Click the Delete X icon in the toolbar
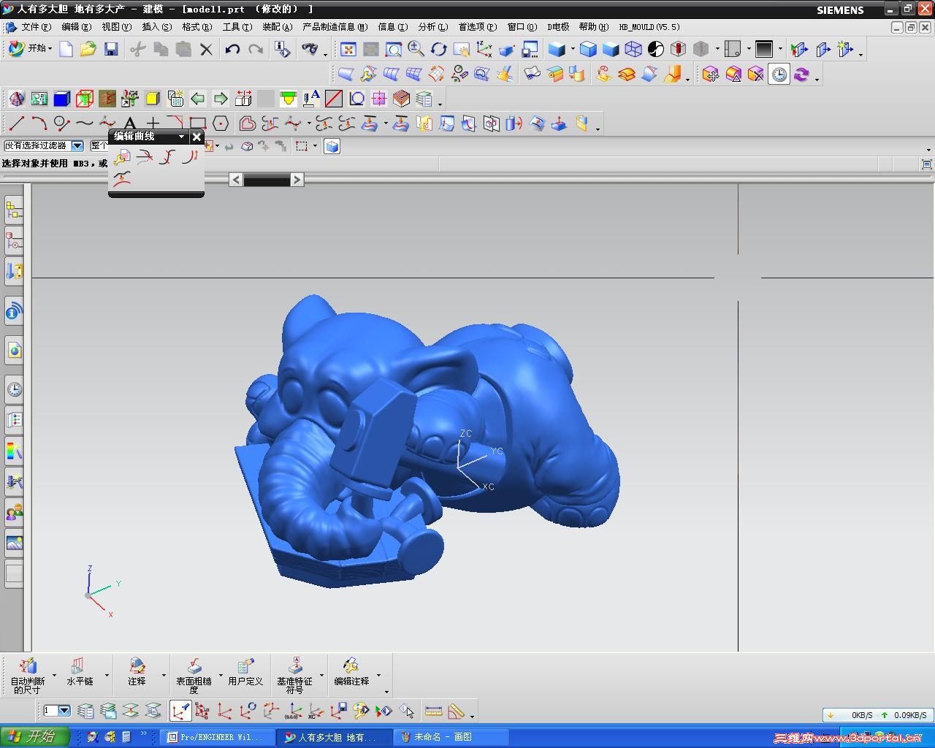The image size is (935, 748). coord(206,49)
